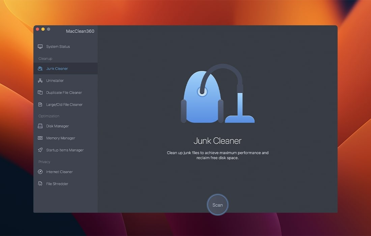Select the Startup Items Manager rocket icon

coord(40,150)
